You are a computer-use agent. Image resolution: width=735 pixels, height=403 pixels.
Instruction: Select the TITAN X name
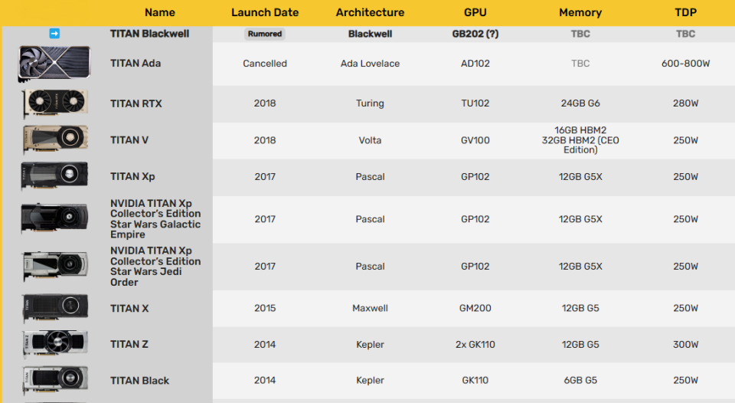[129, 308]
